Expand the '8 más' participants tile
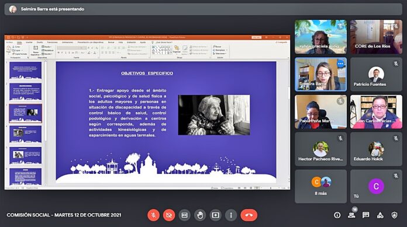The image size is (407, 227). coord(320,186)
